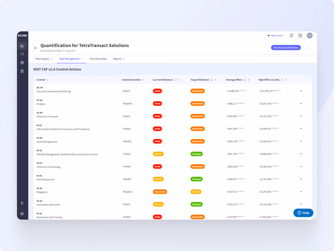Image resolution: width=334 pixels, height=251 pixels.
Task: Click the -$488,117 average effect value
Action: coord(231,104)
